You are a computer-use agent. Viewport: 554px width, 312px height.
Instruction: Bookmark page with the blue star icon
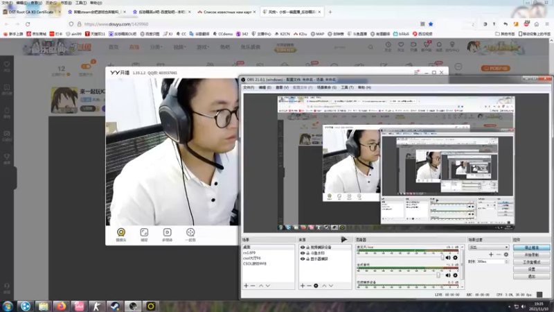coord(431,24)
